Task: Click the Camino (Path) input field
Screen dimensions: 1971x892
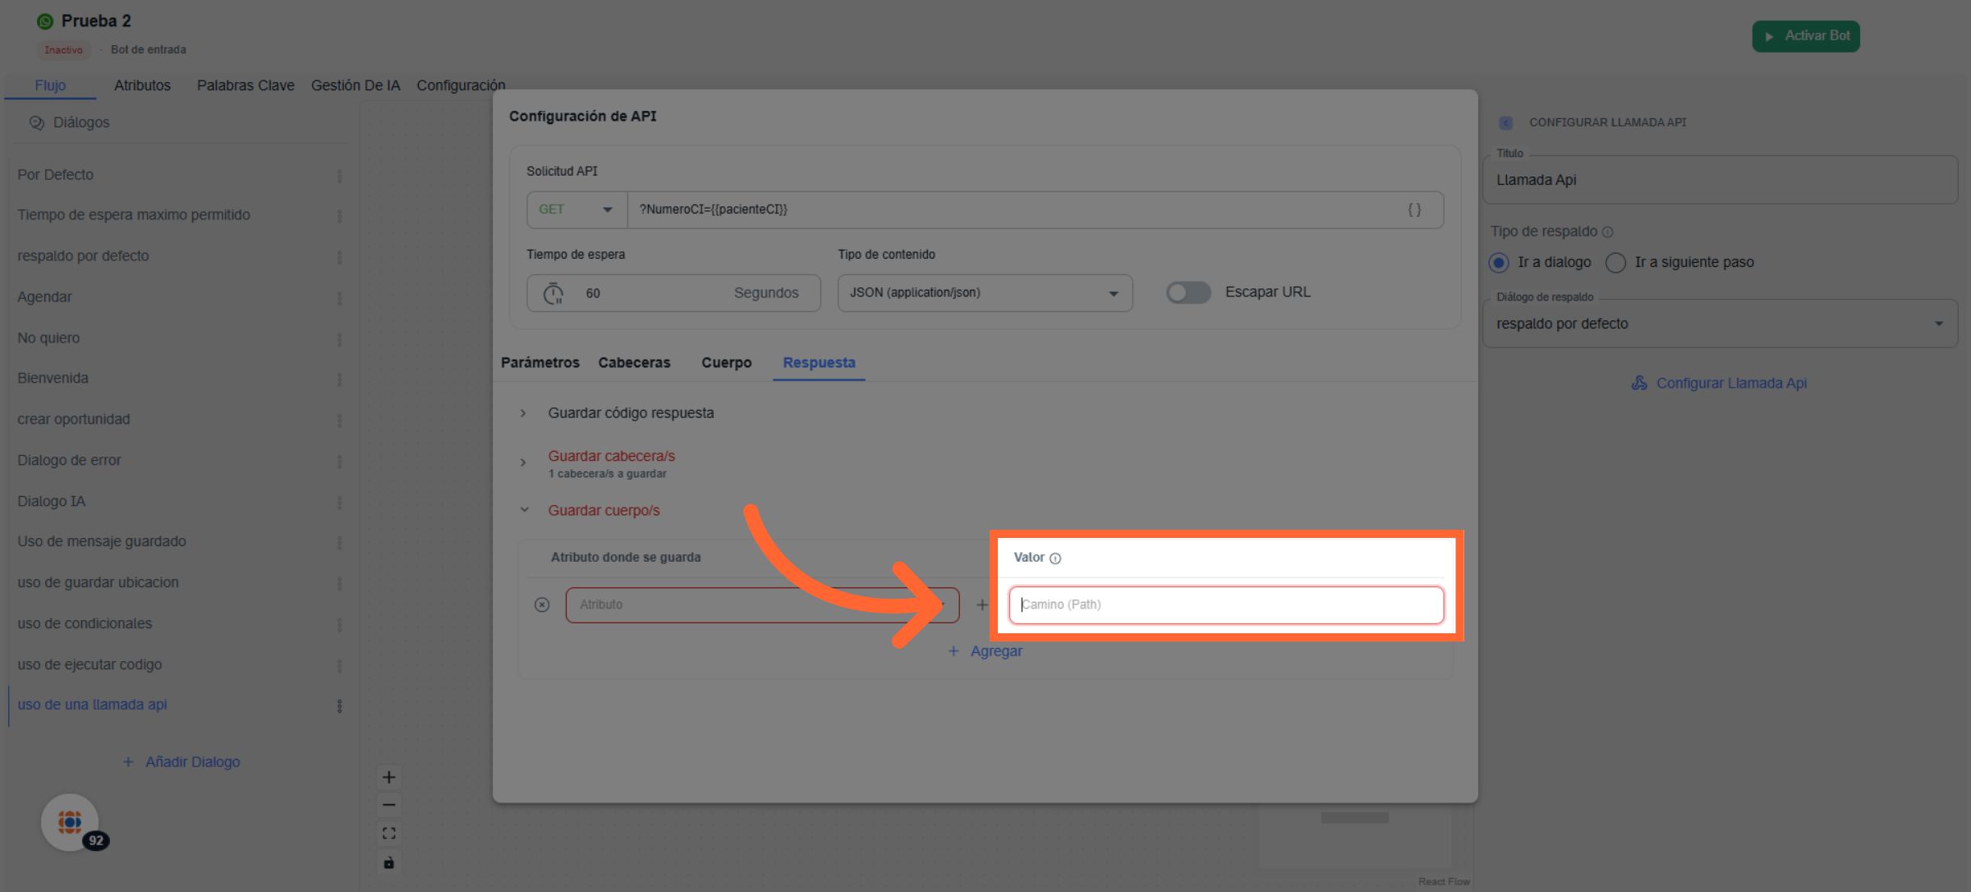Action: [1225, 605]
